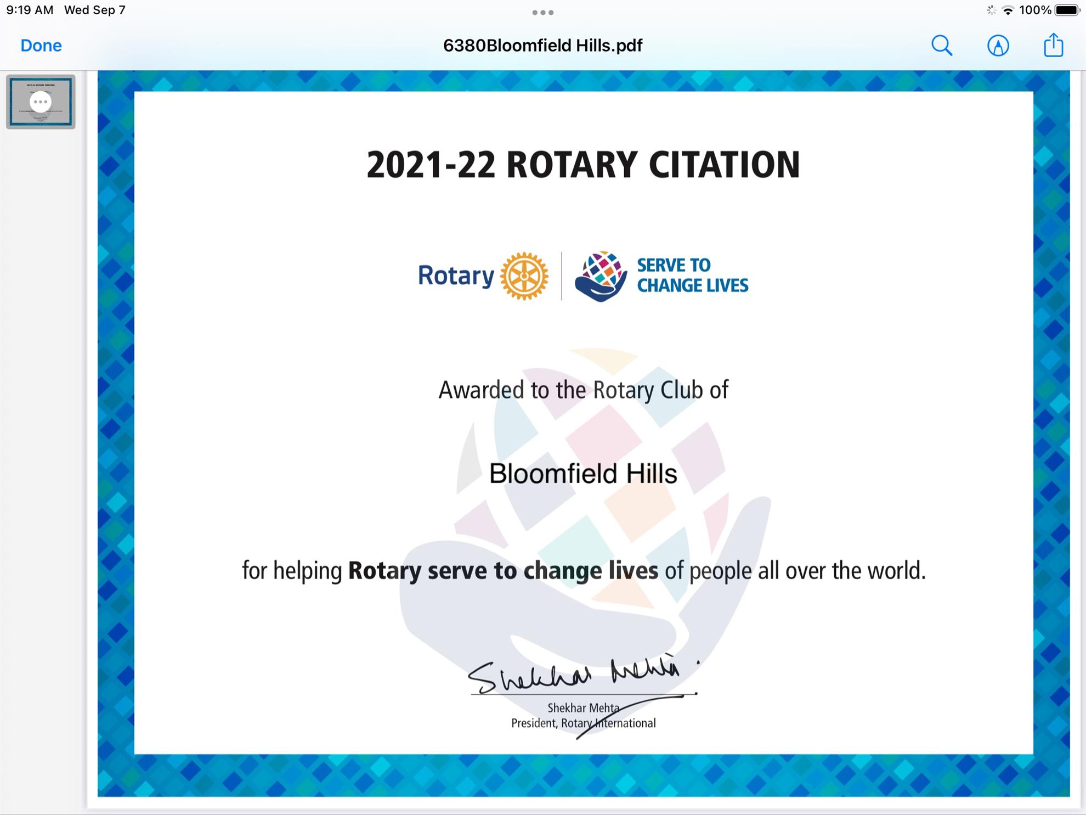Click the Serve to Change Lives globe logo

pyautogui.click(x=601, y=276)
